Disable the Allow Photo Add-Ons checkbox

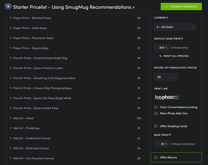[156, 113]
